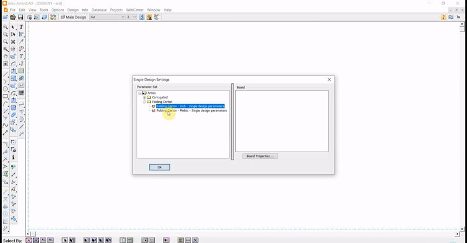The image size is (467, 243).
Task: Click the italic J text tool
Action: click(x=21, y=64)
